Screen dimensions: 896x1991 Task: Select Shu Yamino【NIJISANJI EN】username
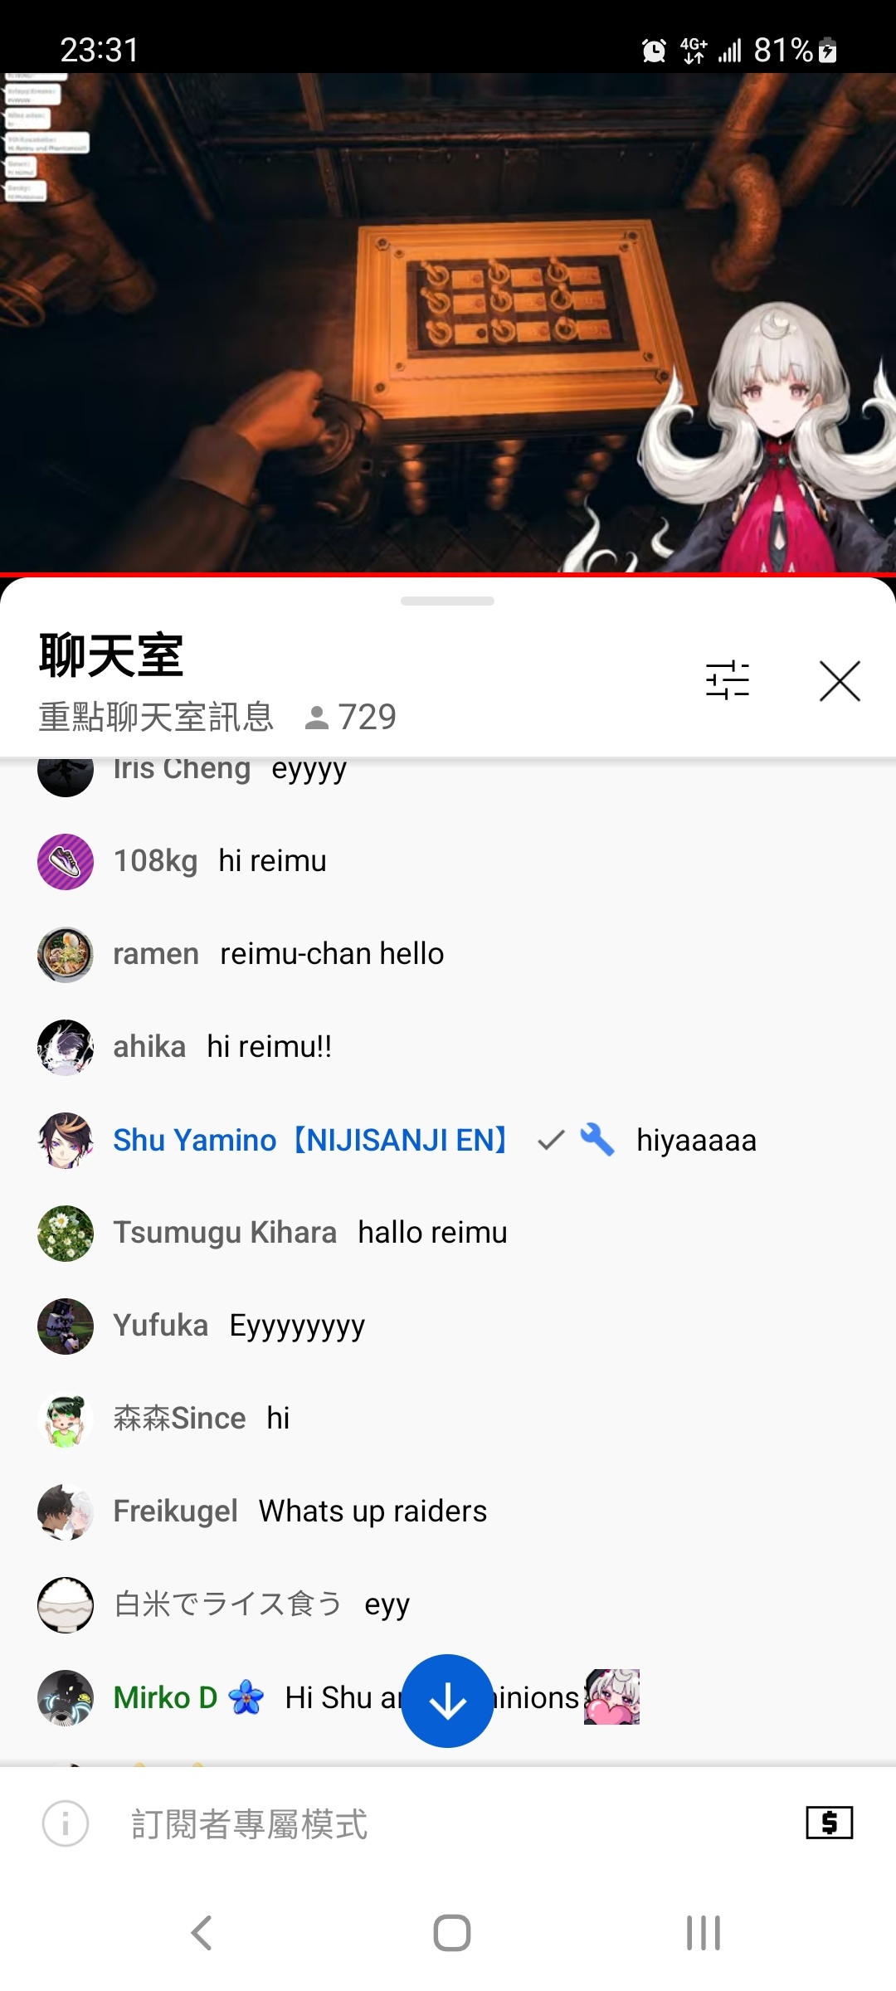313,1140
